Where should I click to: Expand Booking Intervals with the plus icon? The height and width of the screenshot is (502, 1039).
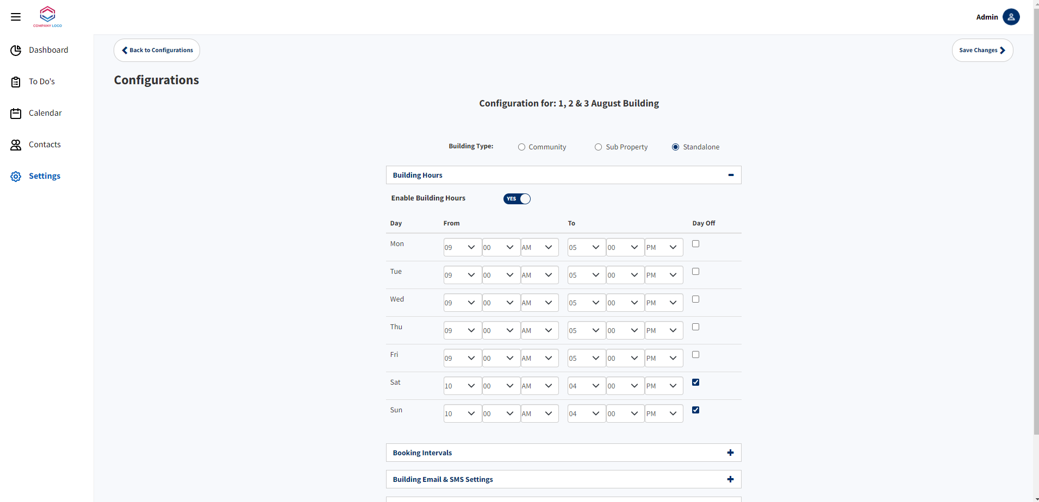click(x=730, y=453)
